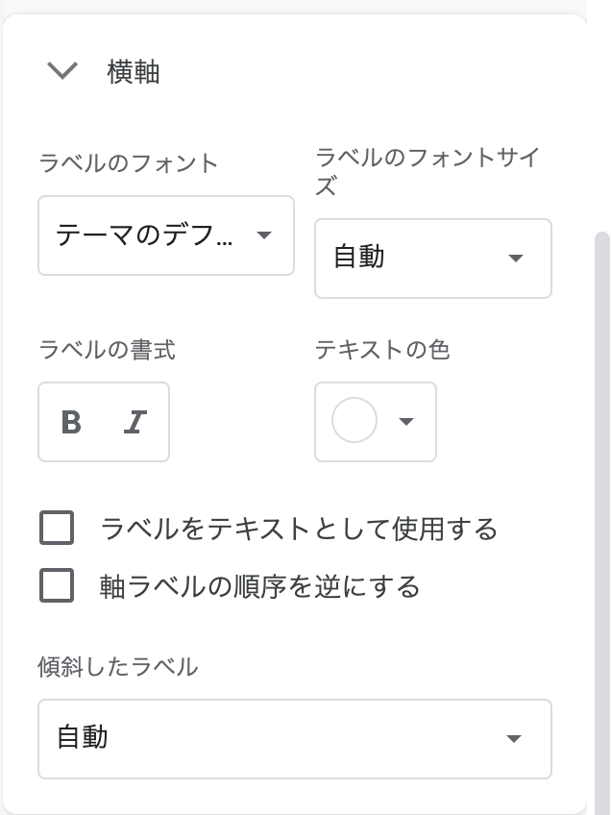This screenshot has height=815, width=611.
Task: Click the arrow beside テーマのデフ... font
Action: (264, 235)
